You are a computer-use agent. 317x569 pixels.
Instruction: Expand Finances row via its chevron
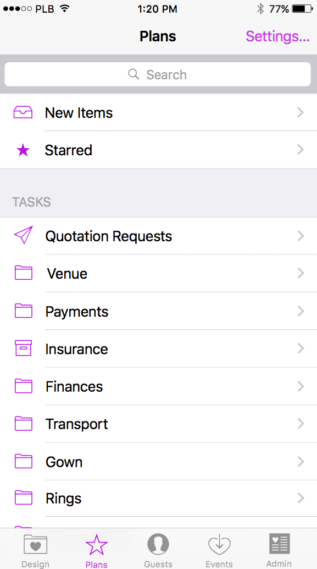point(301,387)
